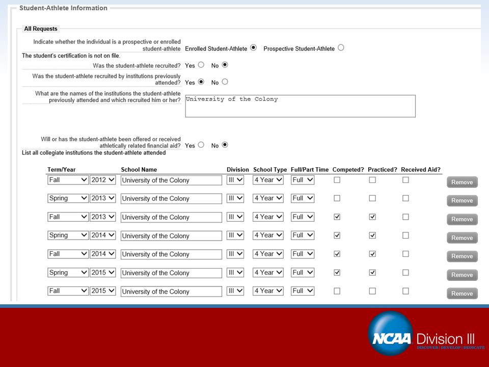Choose Yes for athletically related financial aid
Image resolution: width=489 pixels, height=367 pixels.
click(x=201, y=145)
